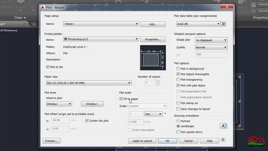
Task: Toggle the Center the plot checkbox
Action: pyautogui.click(x=87, y=121)
